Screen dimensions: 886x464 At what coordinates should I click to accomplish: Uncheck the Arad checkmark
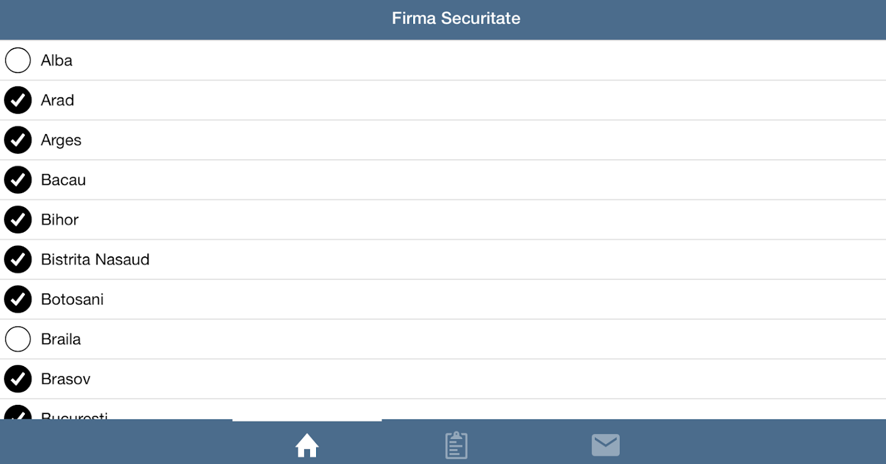click(18, 100)
